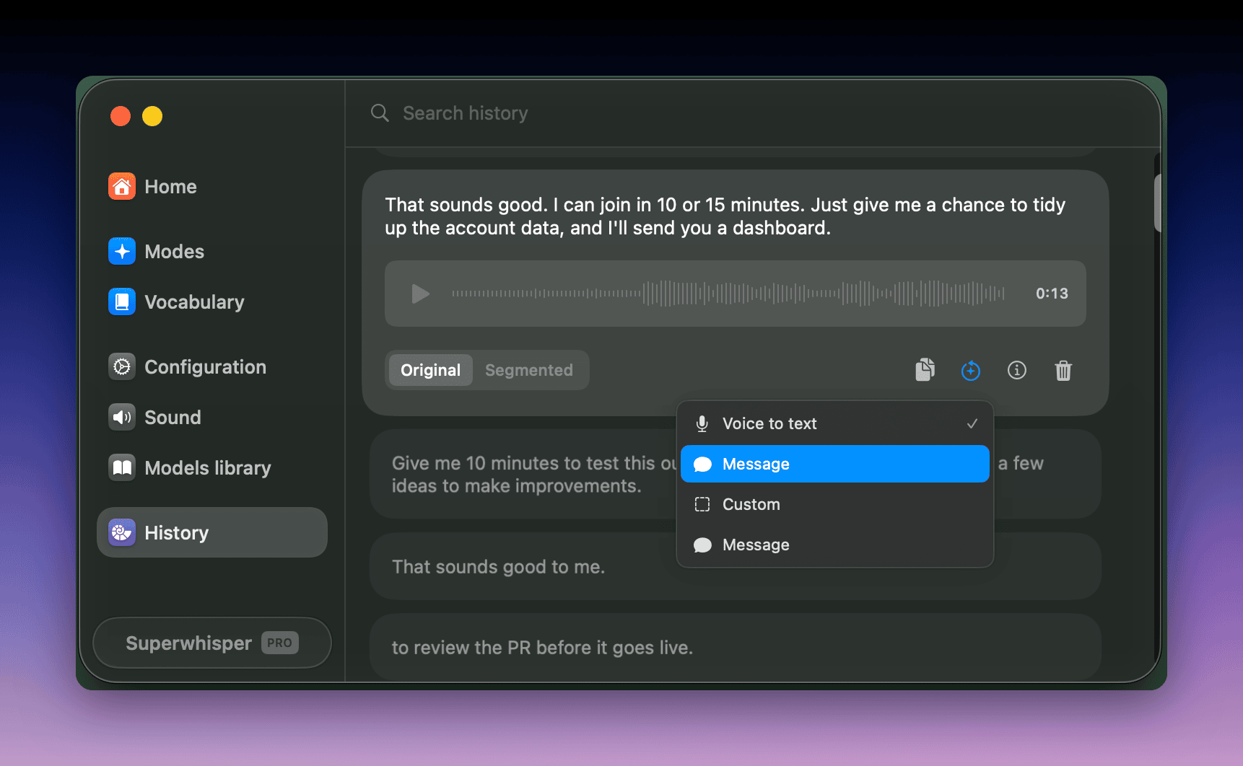Click the microphone icon beside Voice to text

(x=702, y=423)
